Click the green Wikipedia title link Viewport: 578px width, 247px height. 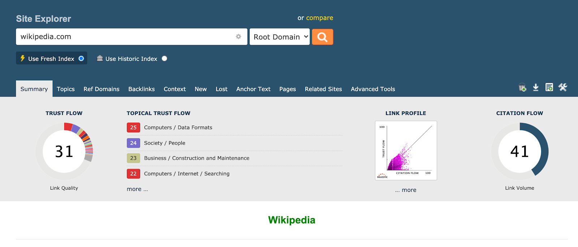tap(292, 220)
